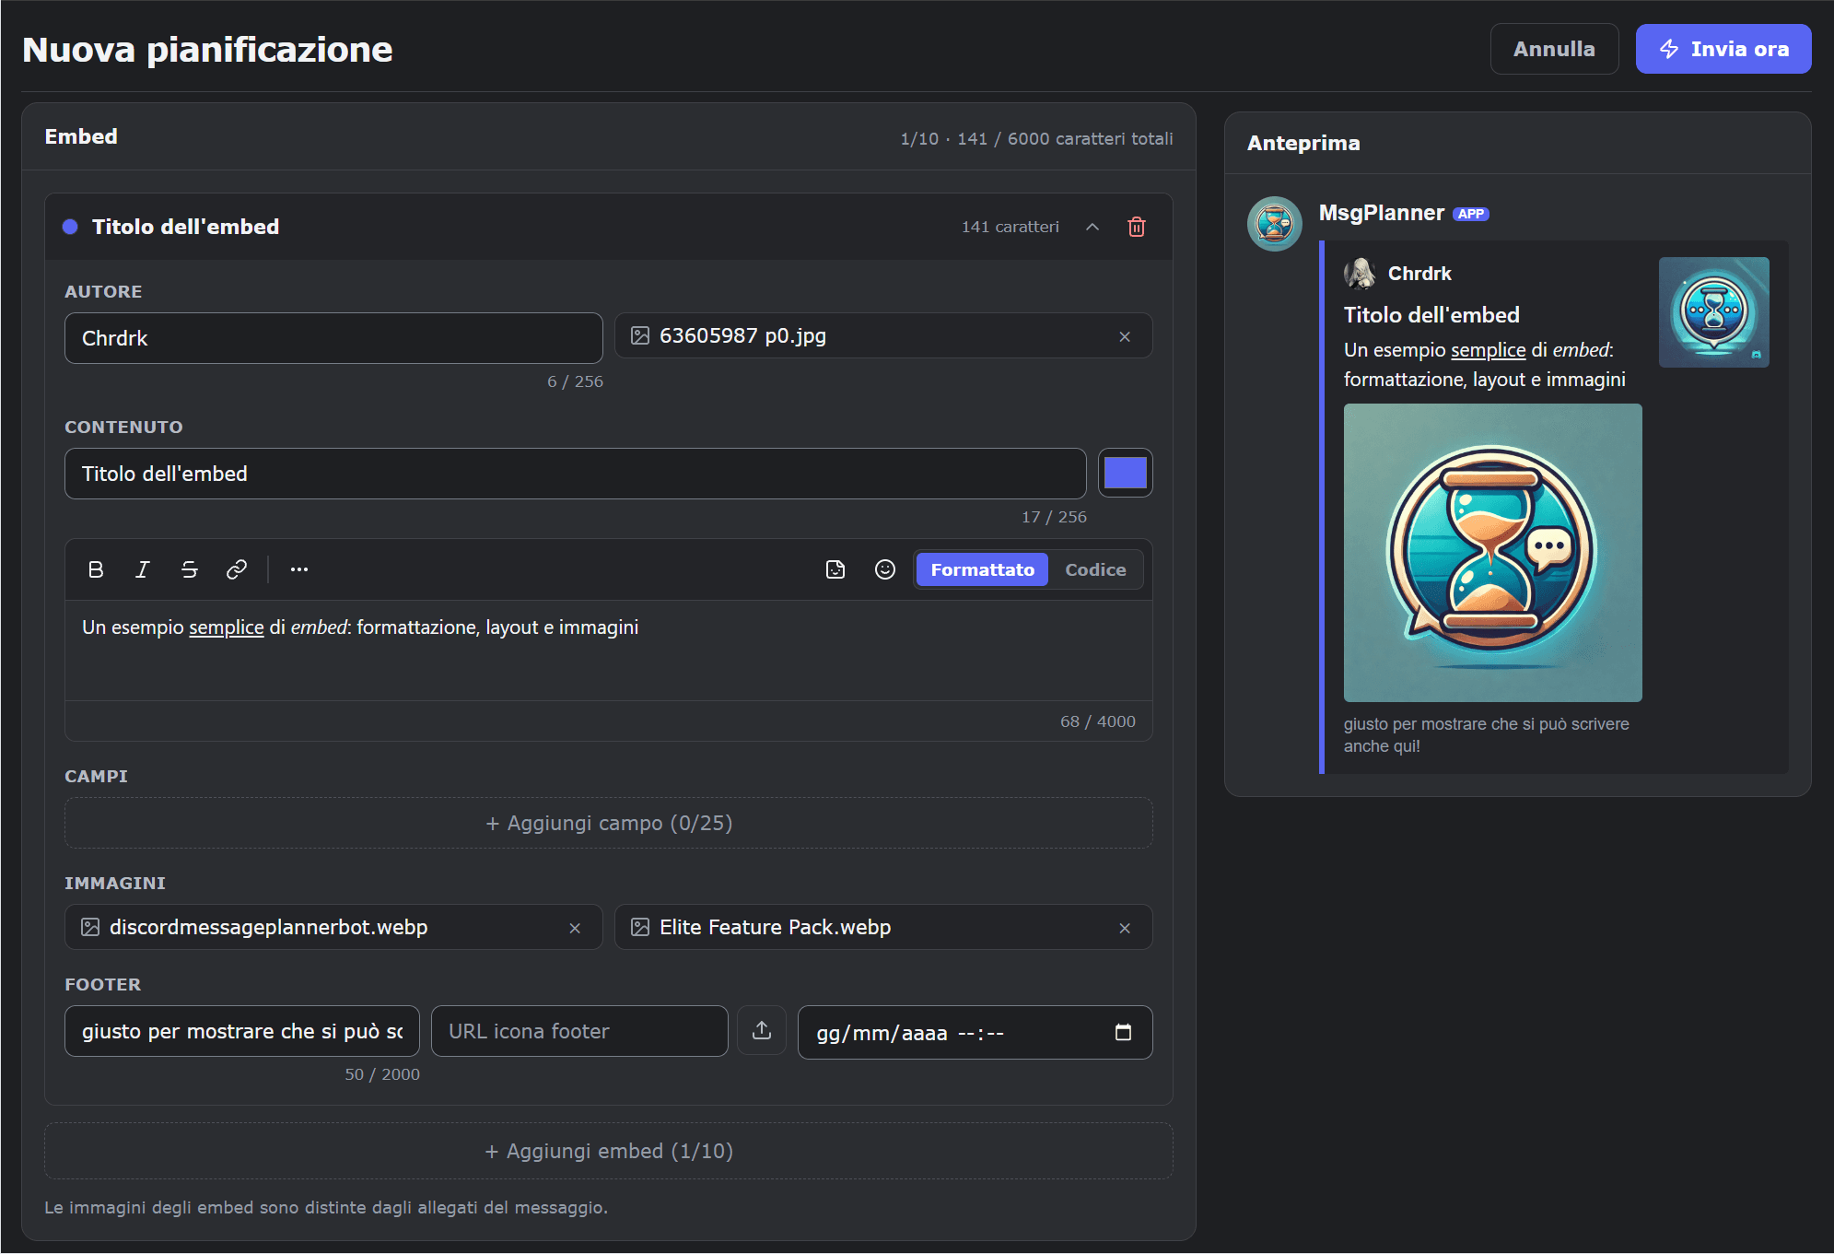Open the footer date calendar picker
Image resolution: width=1834 pixels, height=1254 pixels.
point(1123,1032)
